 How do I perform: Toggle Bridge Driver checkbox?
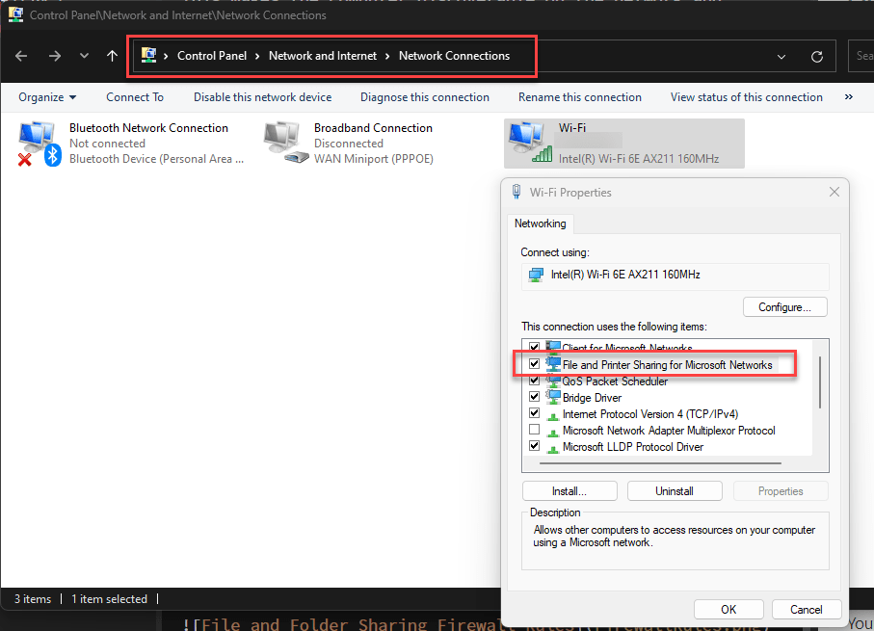[x=535, y=397]
